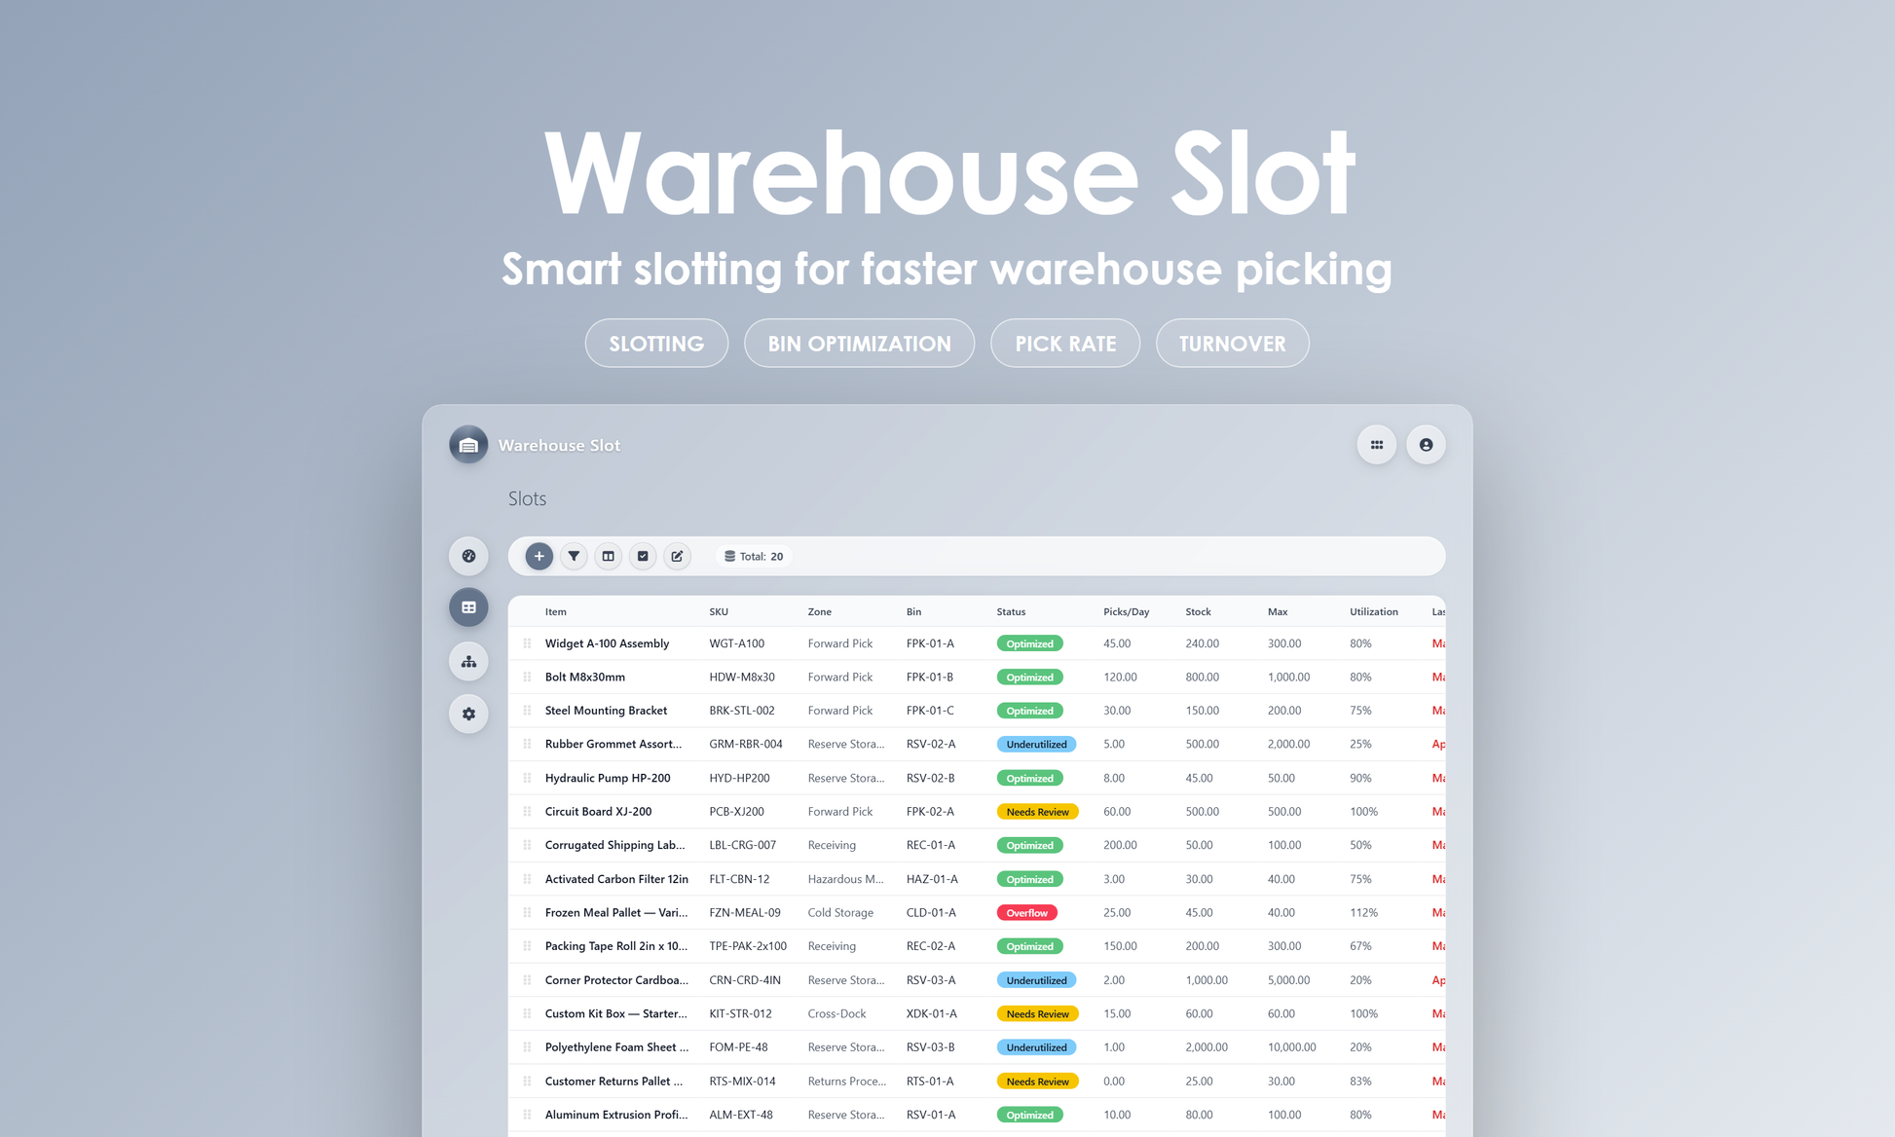Viewport: 1895px width, 1137px height.
Task: Click drag handle of Bolt M8x30mm row
Action: 527,677
